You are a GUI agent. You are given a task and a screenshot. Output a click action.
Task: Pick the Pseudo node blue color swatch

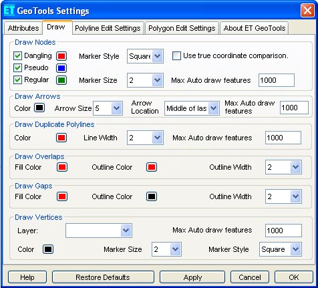(x=61, y=68)
